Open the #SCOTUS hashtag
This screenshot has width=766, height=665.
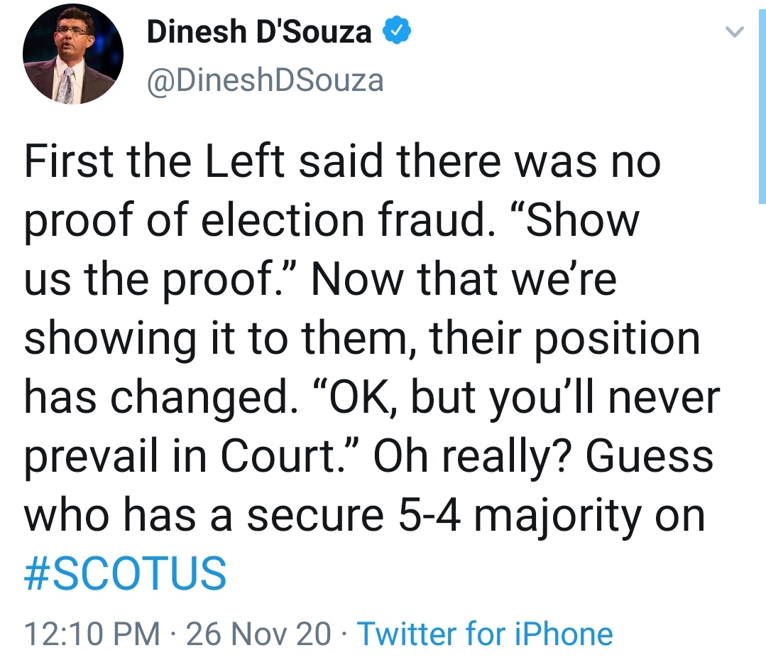[126, 575]
